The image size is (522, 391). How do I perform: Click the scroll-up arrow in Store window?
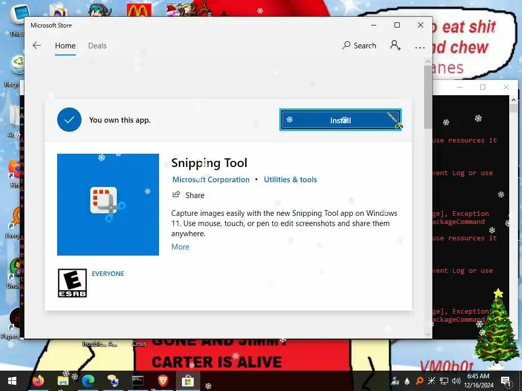click(428, 62)
